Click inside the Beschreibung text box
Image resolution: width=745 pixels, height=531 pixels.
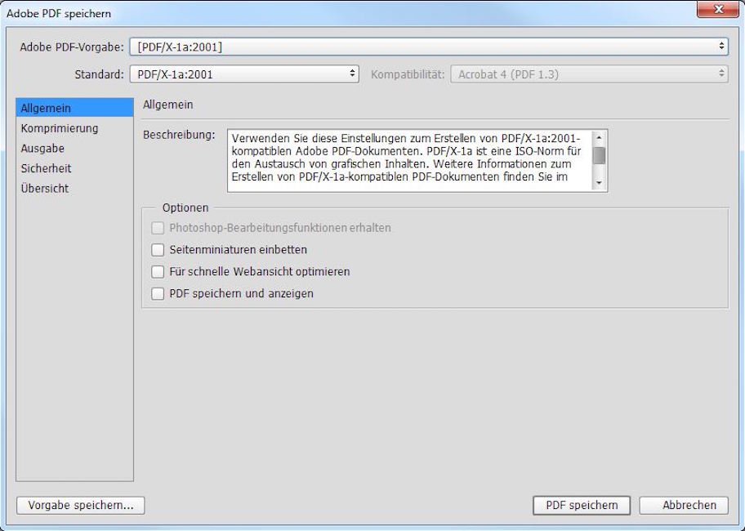(x=408, y=160)
